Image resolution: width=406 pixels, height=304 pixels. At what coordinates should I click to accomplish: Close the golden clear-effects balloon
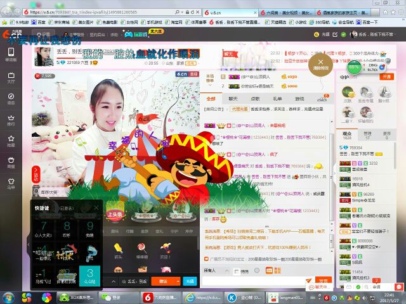(320, 64)
